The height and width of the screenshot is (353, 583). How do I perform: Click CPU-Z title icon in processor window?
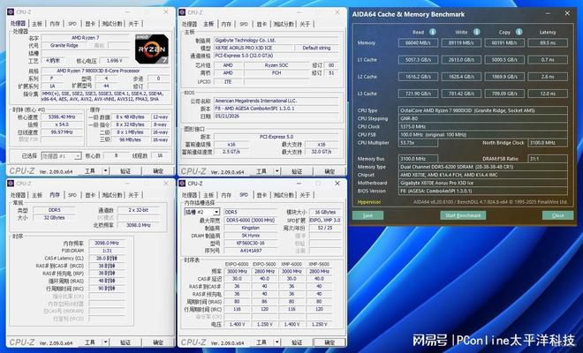pyautogui.click(x=11, y=12)
